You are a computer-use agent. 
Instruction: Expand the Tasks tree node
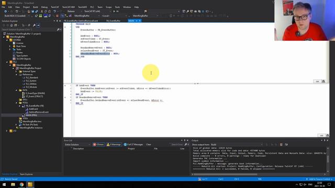coord(10,50)
